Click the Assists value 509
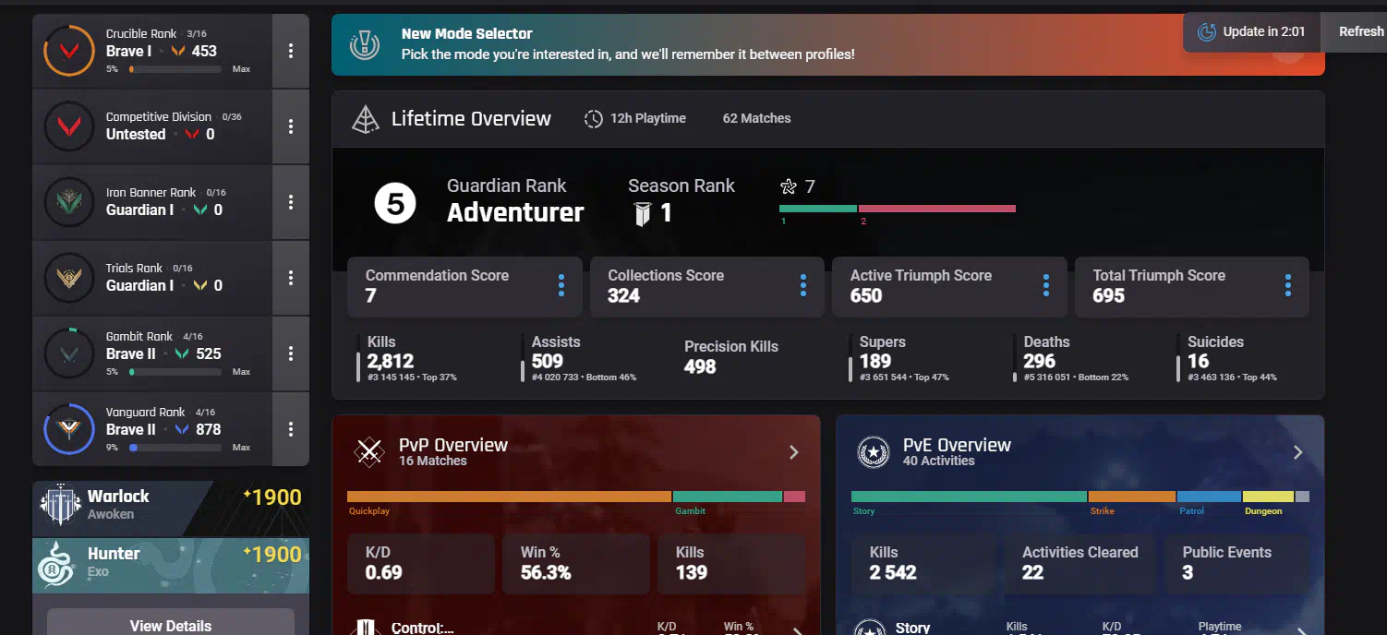 tap(548, 361)
